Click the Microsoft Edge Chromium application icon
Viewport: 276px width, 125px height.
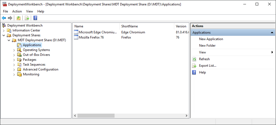[76, 32]
